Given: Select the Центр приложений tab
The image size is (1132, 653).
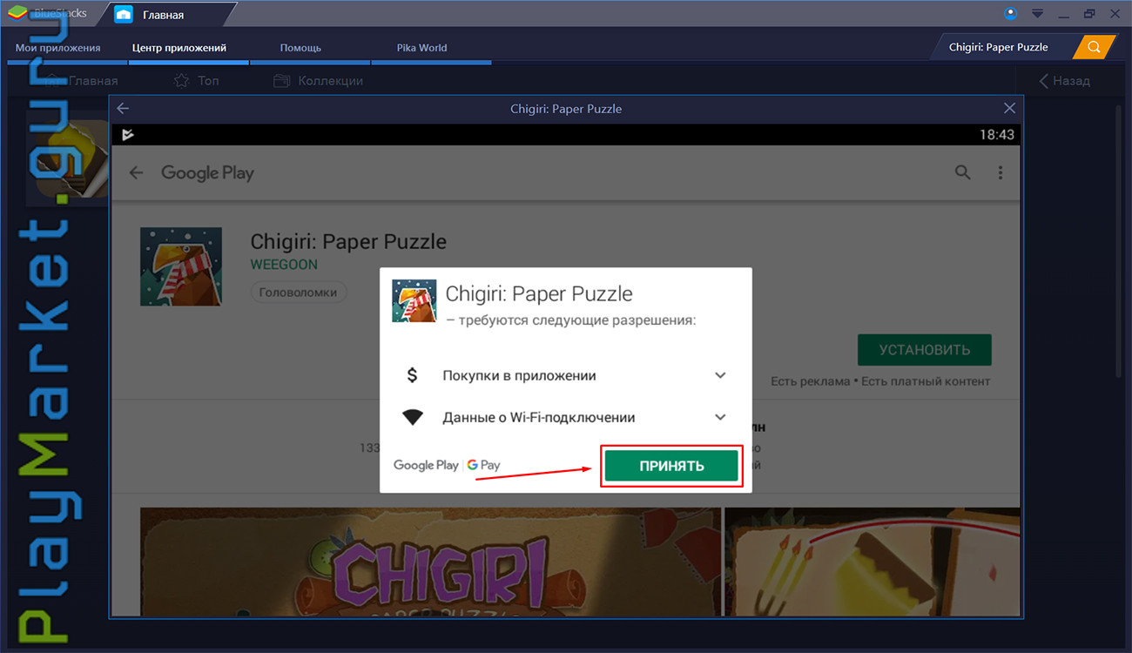Looking at the screenshot, I should [179, 48].
